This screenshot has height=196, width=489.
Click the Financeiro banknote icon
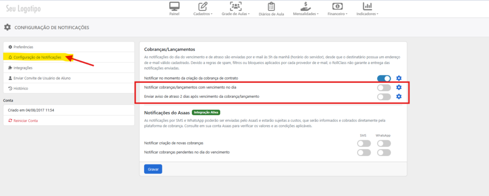(x=338, y=6)
